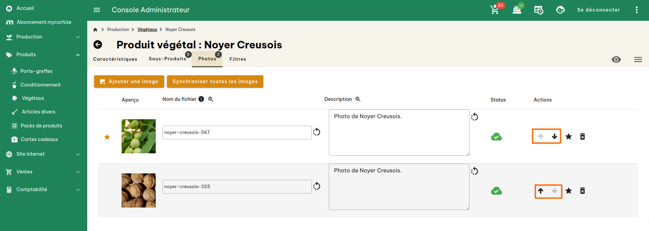649x231 pixels.
Task: Click the cash register icon in header
Action: pos(517,10)
